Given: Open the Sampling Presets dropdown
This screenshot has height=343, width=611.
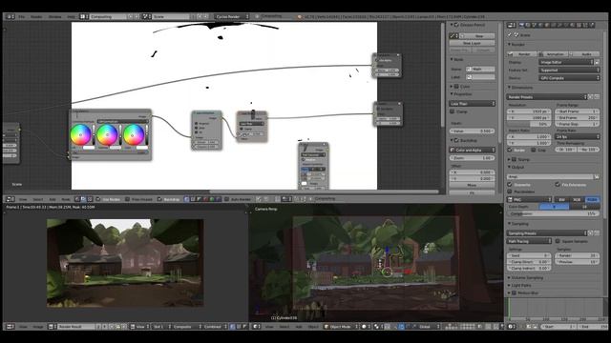Looking at the screenshot, I should tap(547, 233).
